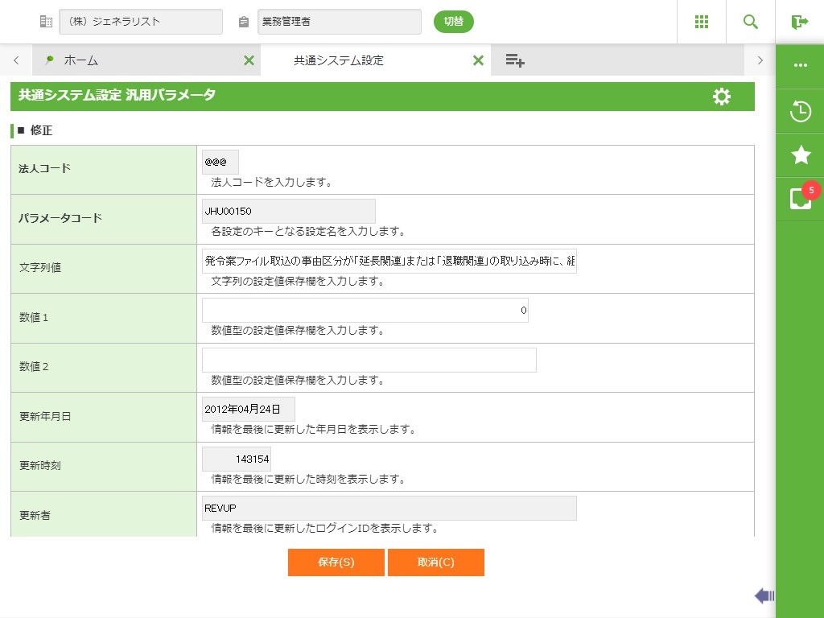
Task: Open the apps grid menu icon
Action: (702, 22)
